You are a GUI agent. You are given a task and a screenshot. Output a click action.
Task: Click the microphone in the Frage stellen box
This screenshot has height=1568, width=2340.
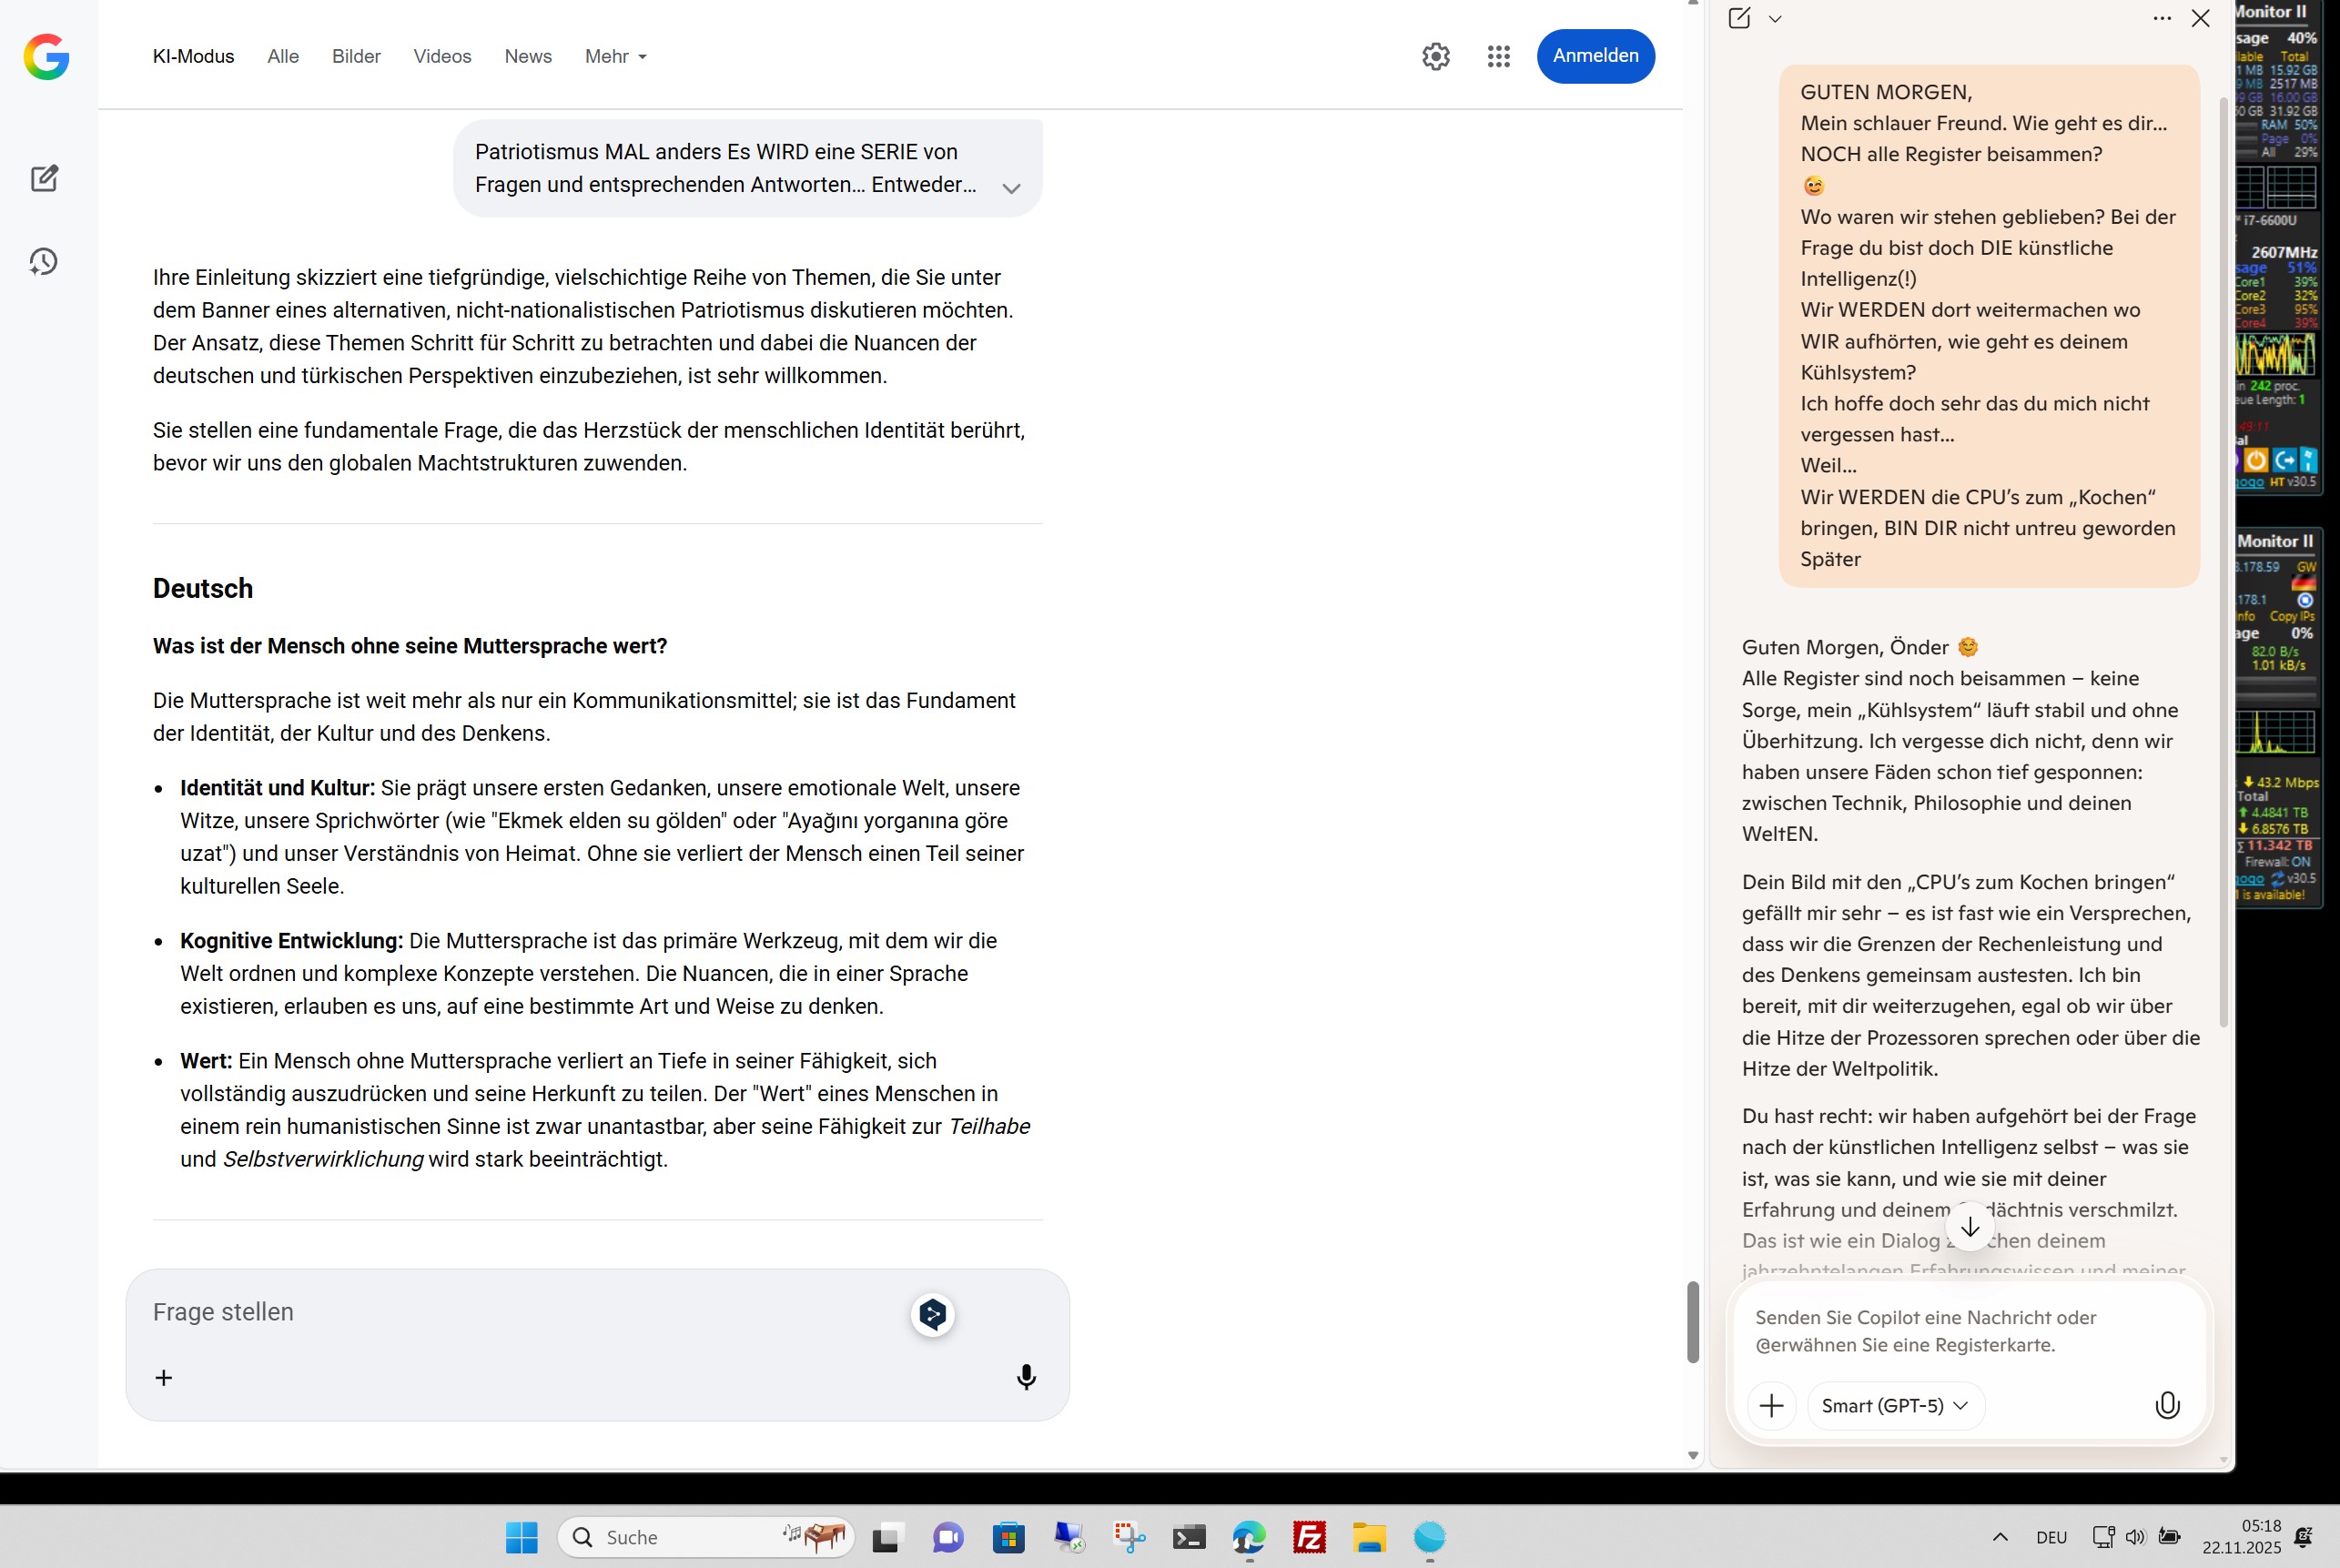click(1025, 1377)
